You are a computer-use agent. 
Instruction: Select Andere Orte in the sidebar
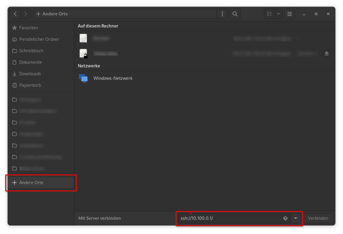[x=41, y=182]
